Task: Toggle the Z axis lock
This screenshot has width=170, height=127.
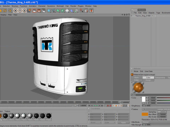Action: click(x=24, y=11)
